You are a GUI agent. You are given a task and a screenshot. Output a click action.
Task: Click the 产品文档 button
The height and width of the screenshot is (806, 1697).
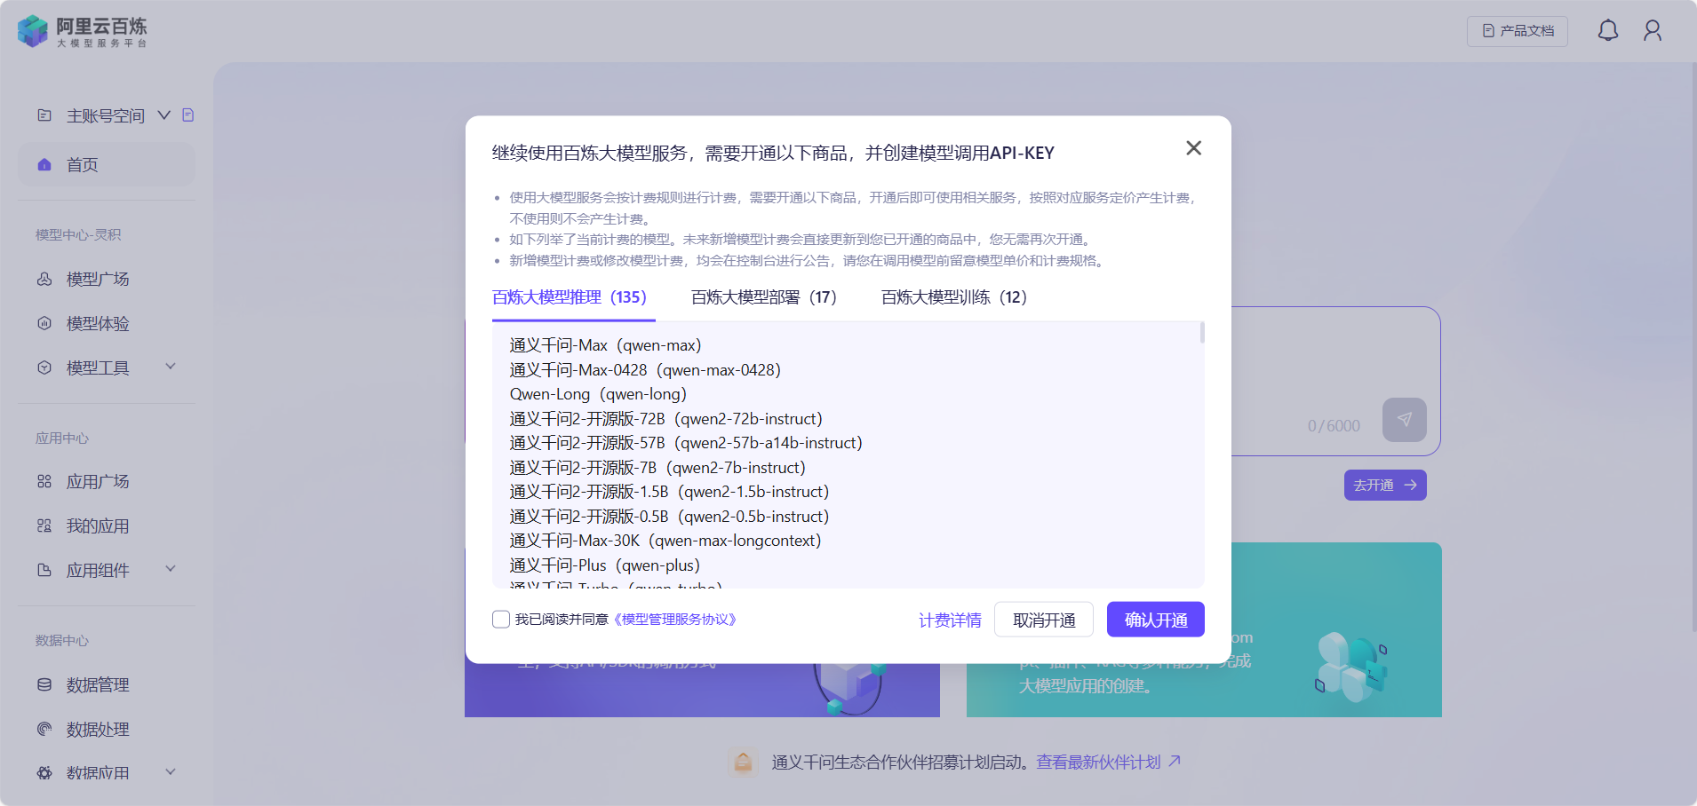point(1518,31)
